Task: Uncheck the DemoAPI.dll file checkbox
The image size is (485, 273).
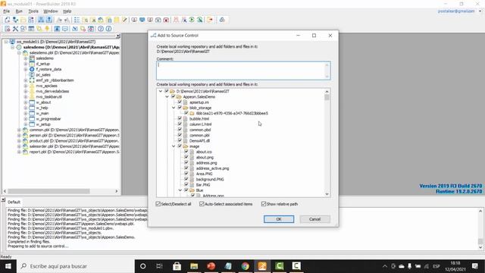Action: [180, 140]
